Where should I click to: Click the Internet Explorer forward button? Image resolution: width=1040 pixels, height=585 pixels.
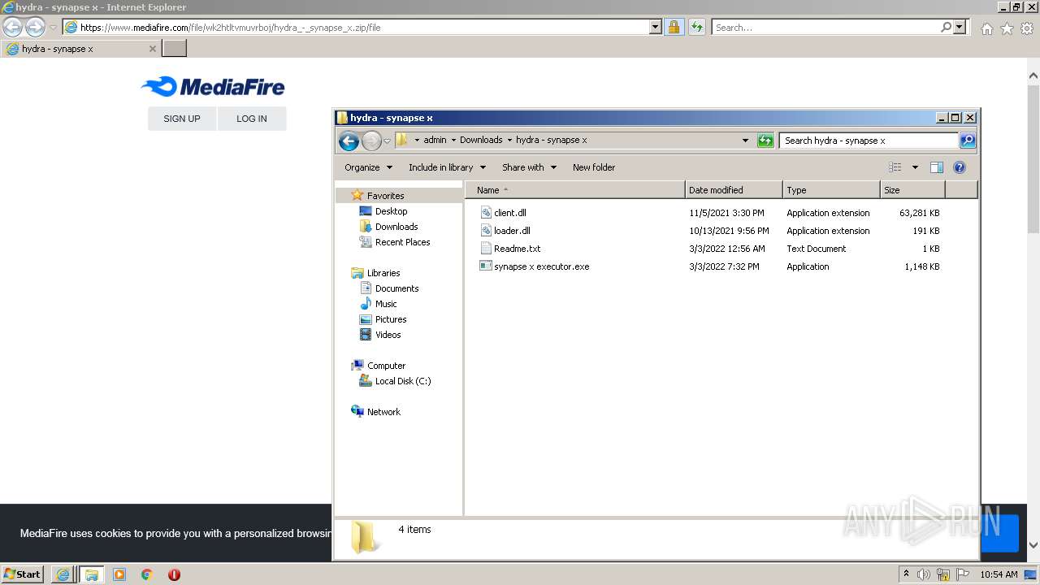click(35, 27)
